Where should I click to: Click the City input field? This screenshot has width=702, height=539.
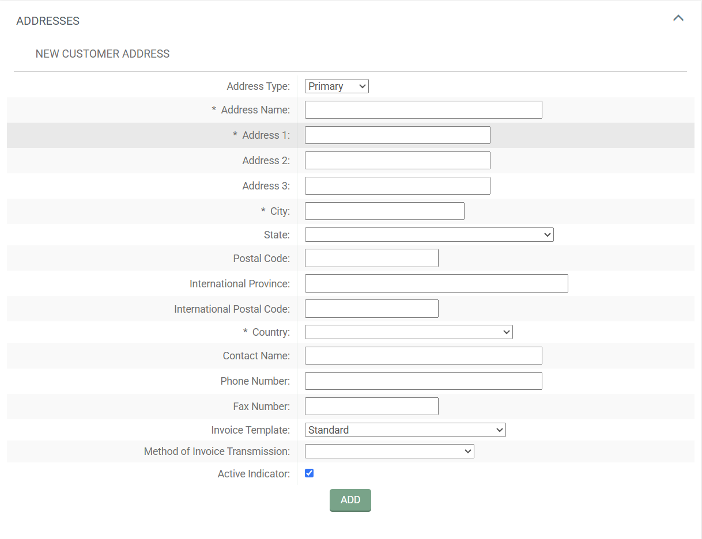coord(384,211)
